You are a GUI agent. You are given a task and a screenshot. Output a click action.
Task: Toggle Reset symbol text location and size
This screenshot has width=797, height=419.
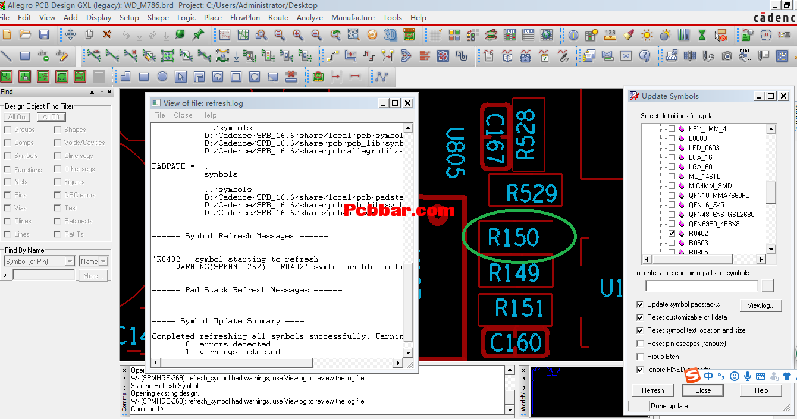coord(640,330)
